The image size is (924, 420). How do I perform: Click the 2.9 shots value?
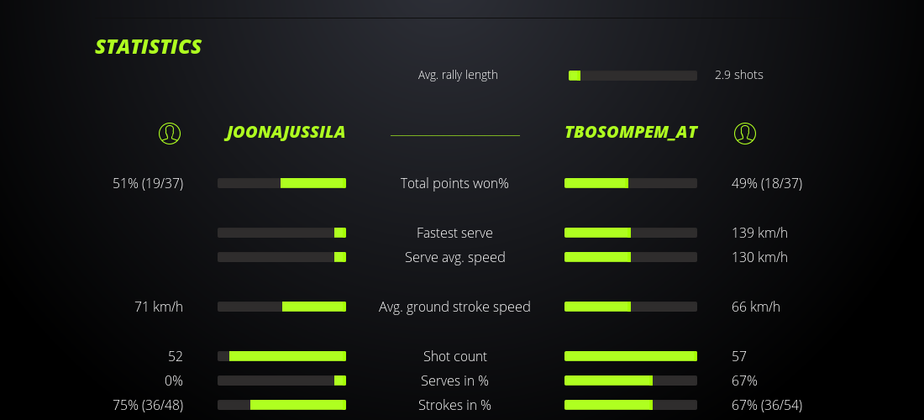pos(739,75)
